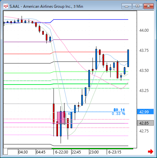Select the pink shaded rectangle on the chart
The width and height of the screenshot is (157, 158).
61,118
